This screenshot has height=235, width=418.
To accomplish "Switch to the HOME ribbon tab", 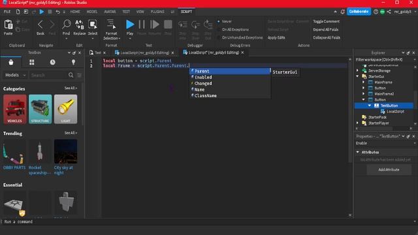I will tap(75, 12).
